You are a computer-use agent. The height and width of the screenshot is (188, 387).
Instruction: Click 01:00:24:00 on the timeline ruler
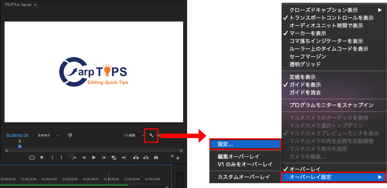point(49,179)
